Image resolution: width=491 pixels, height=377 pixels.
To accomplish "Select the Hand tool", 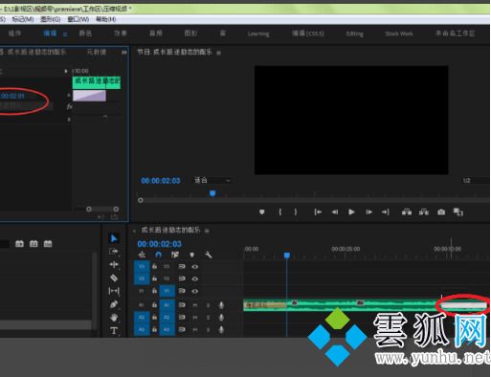I will point(114,318).
